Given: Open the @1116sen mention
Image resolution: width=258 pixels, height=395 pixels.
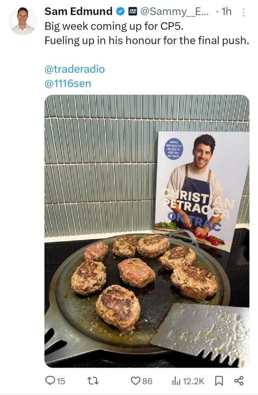Looking at the screenshot, I should (x=68, y=84).
